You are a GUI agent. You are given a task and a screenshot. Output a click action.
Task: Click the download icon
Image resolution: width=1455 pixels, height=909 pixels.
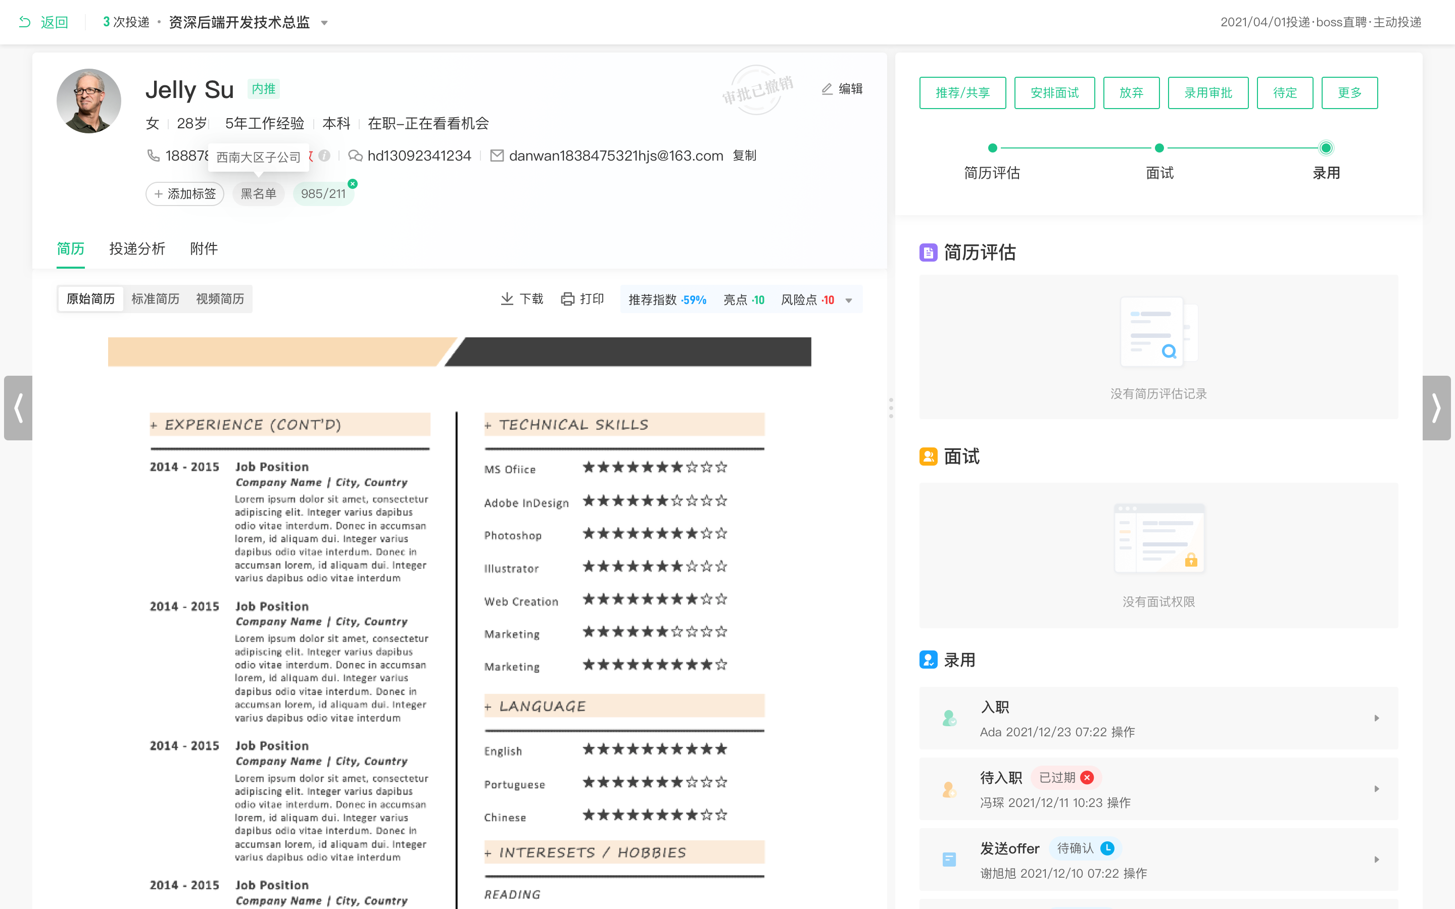point(507,299)
